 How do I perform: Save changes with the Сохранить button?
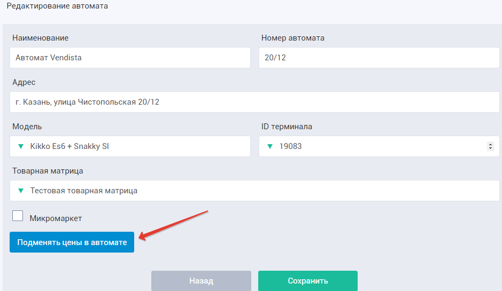(x=307, y=281)
